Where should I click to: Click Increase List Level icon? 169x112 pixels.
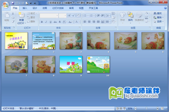tap(102, 16)
